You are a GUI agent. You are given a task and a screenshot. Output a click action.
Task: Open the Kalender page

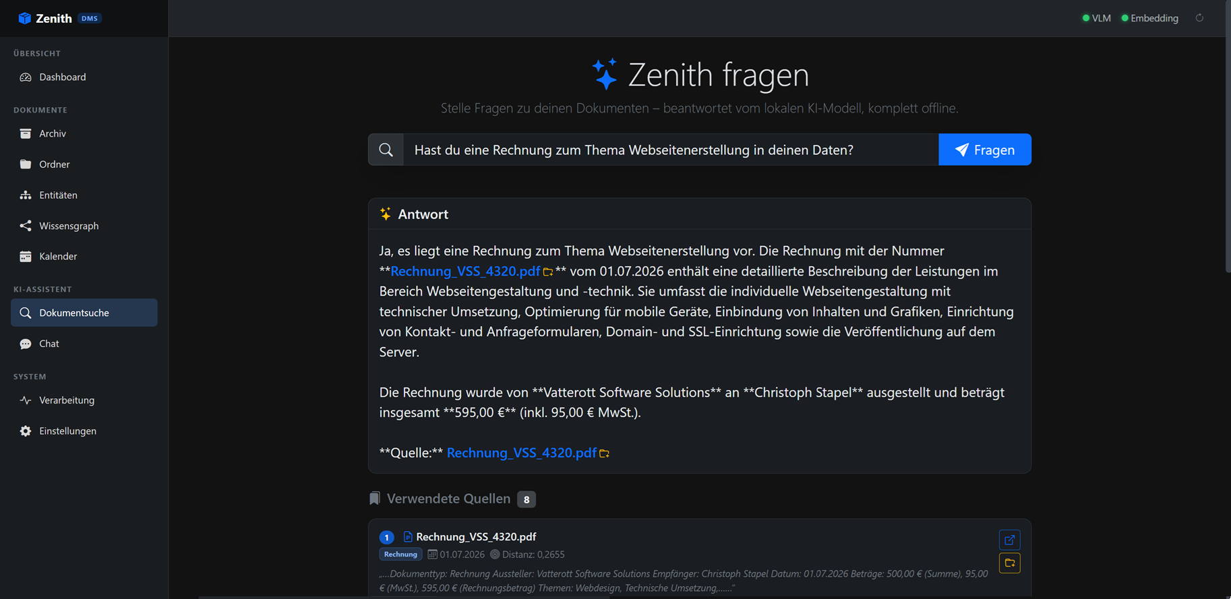(84, 256)
